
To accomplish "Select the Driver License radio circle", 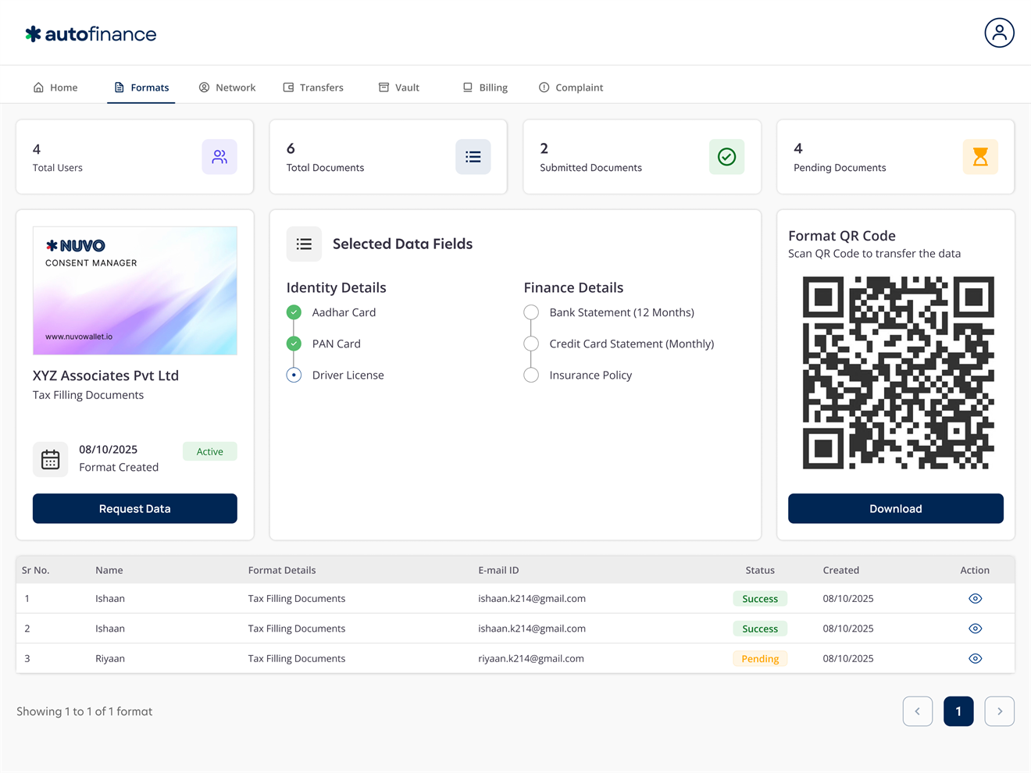I will [x=294, y=375].
